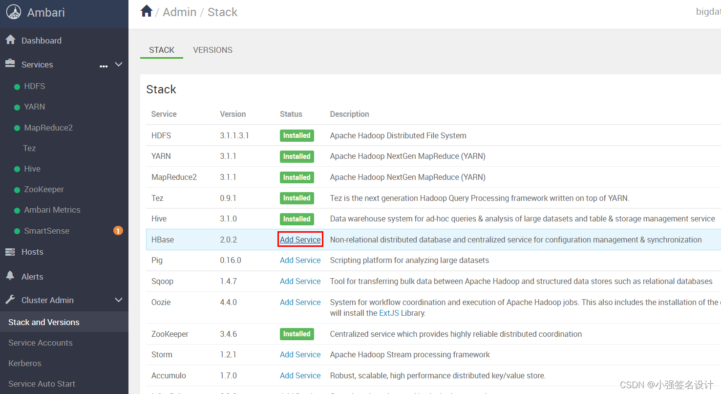Image resolution: width=721 pixels, height=394 pixels.
Task: Open the Hive service in sidebar
Action: click(x=32, y=169)
